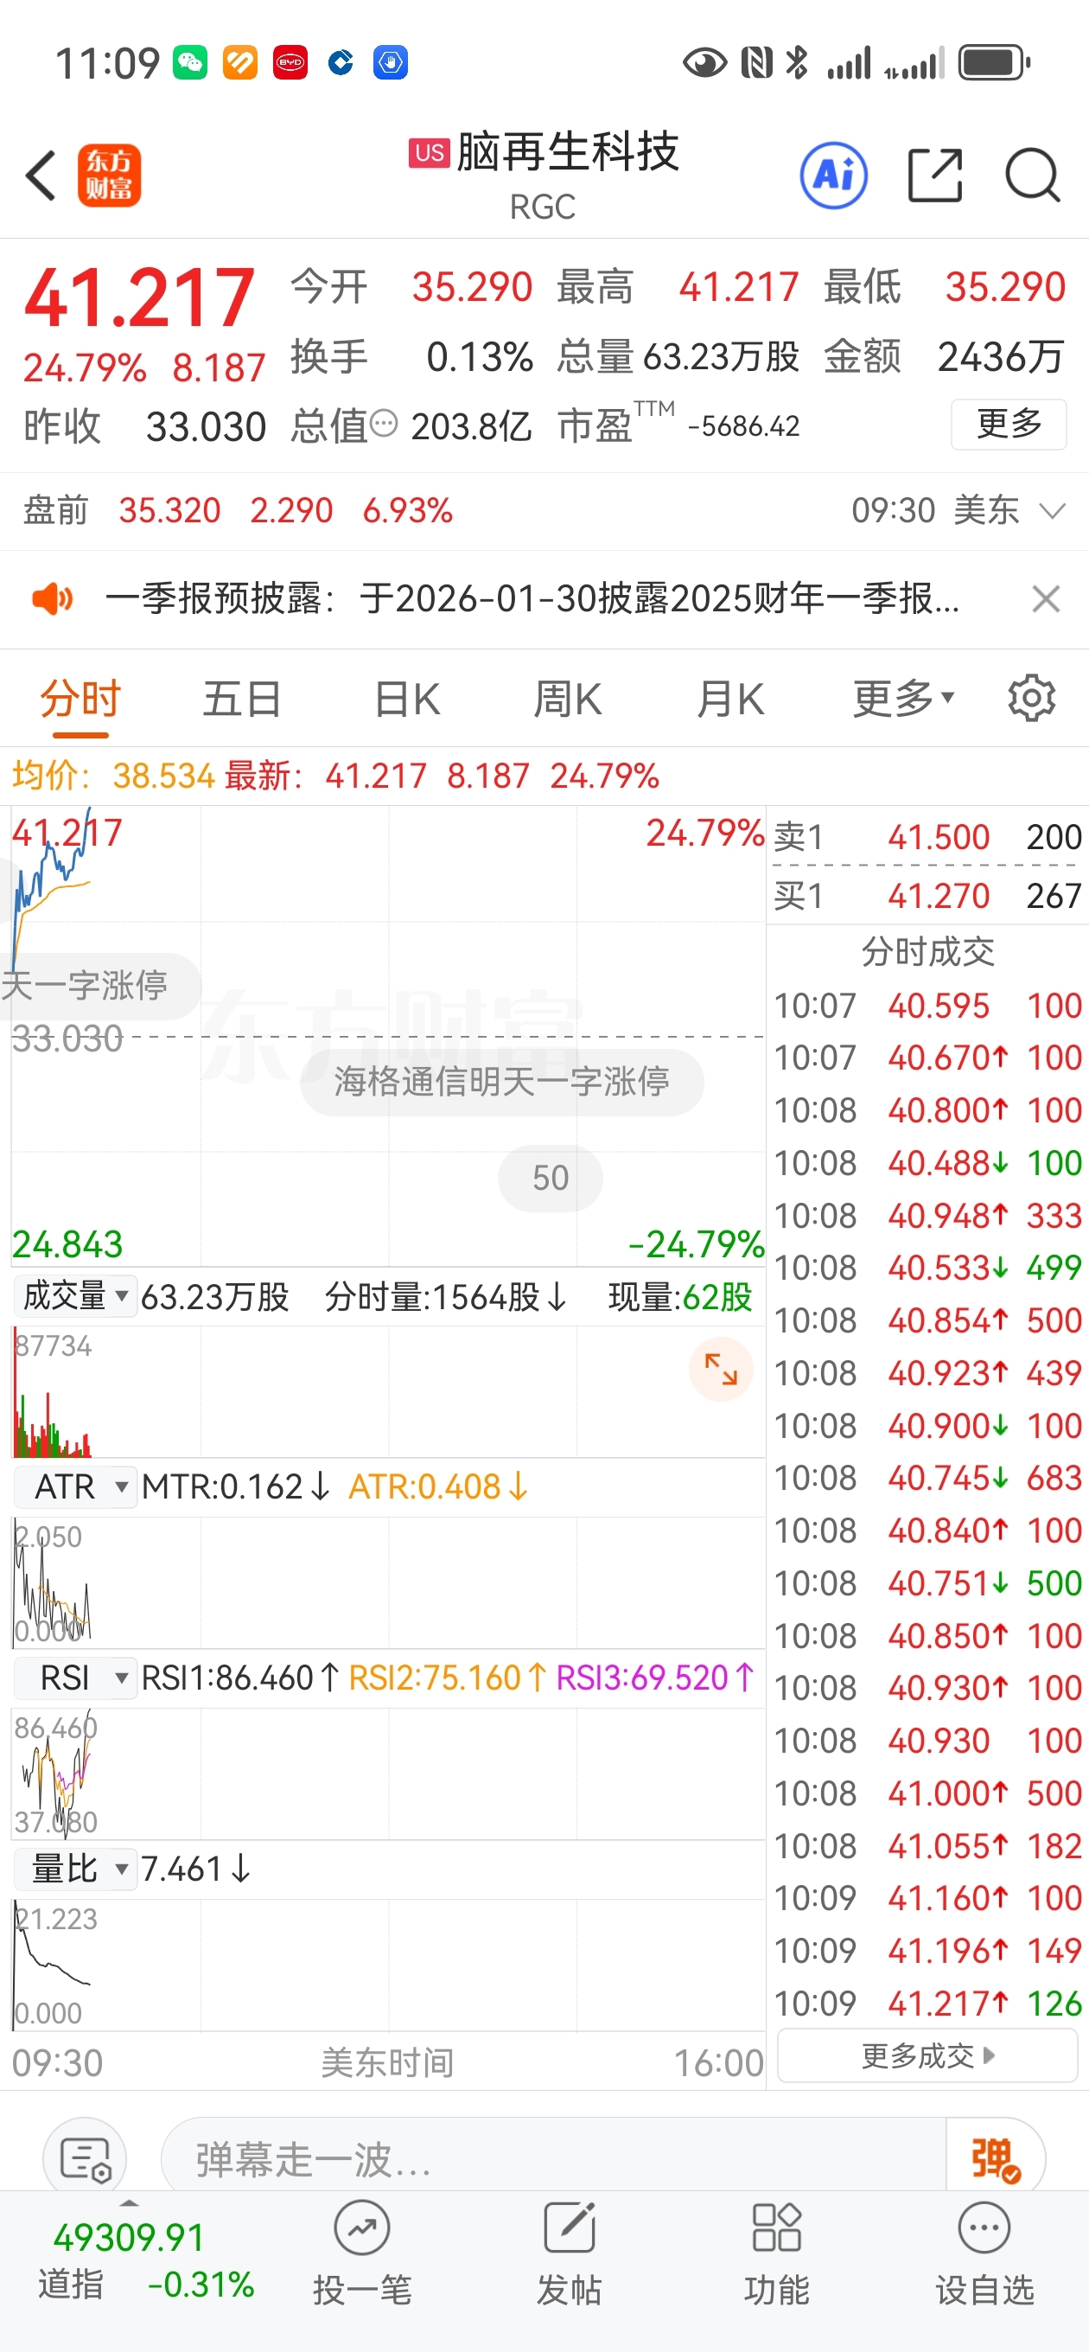The image size is (1089, 2352).
Task: Open the 功能 functions icon
Action: pyautogui.click(x=776, y=2252)
